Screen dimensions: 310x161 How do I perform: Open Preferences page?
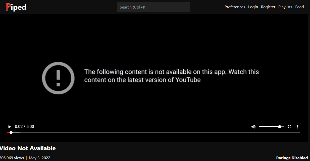pos(235,7)
